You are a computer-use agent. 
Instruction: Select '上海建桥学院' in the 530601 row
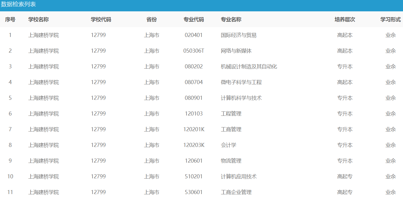tap(44, 192)
